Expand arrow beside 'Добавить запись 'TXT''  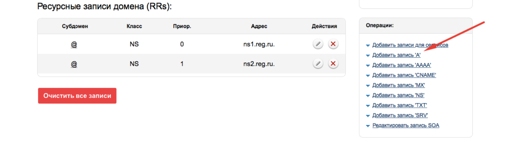pos(368,106)
